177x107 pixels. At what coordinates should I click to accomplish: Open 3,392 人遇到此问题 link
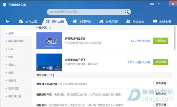(x=139, y=62)
